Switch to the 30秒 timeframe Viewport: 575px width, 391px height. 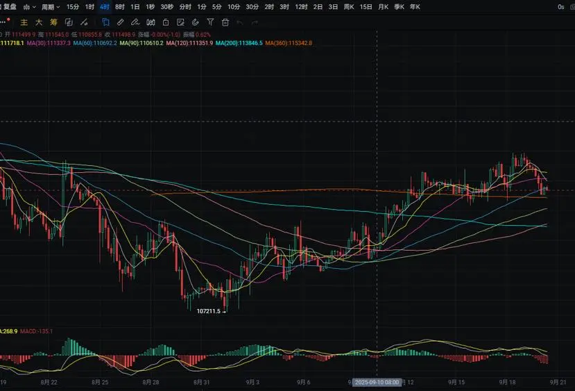click(x=167, y=7)
